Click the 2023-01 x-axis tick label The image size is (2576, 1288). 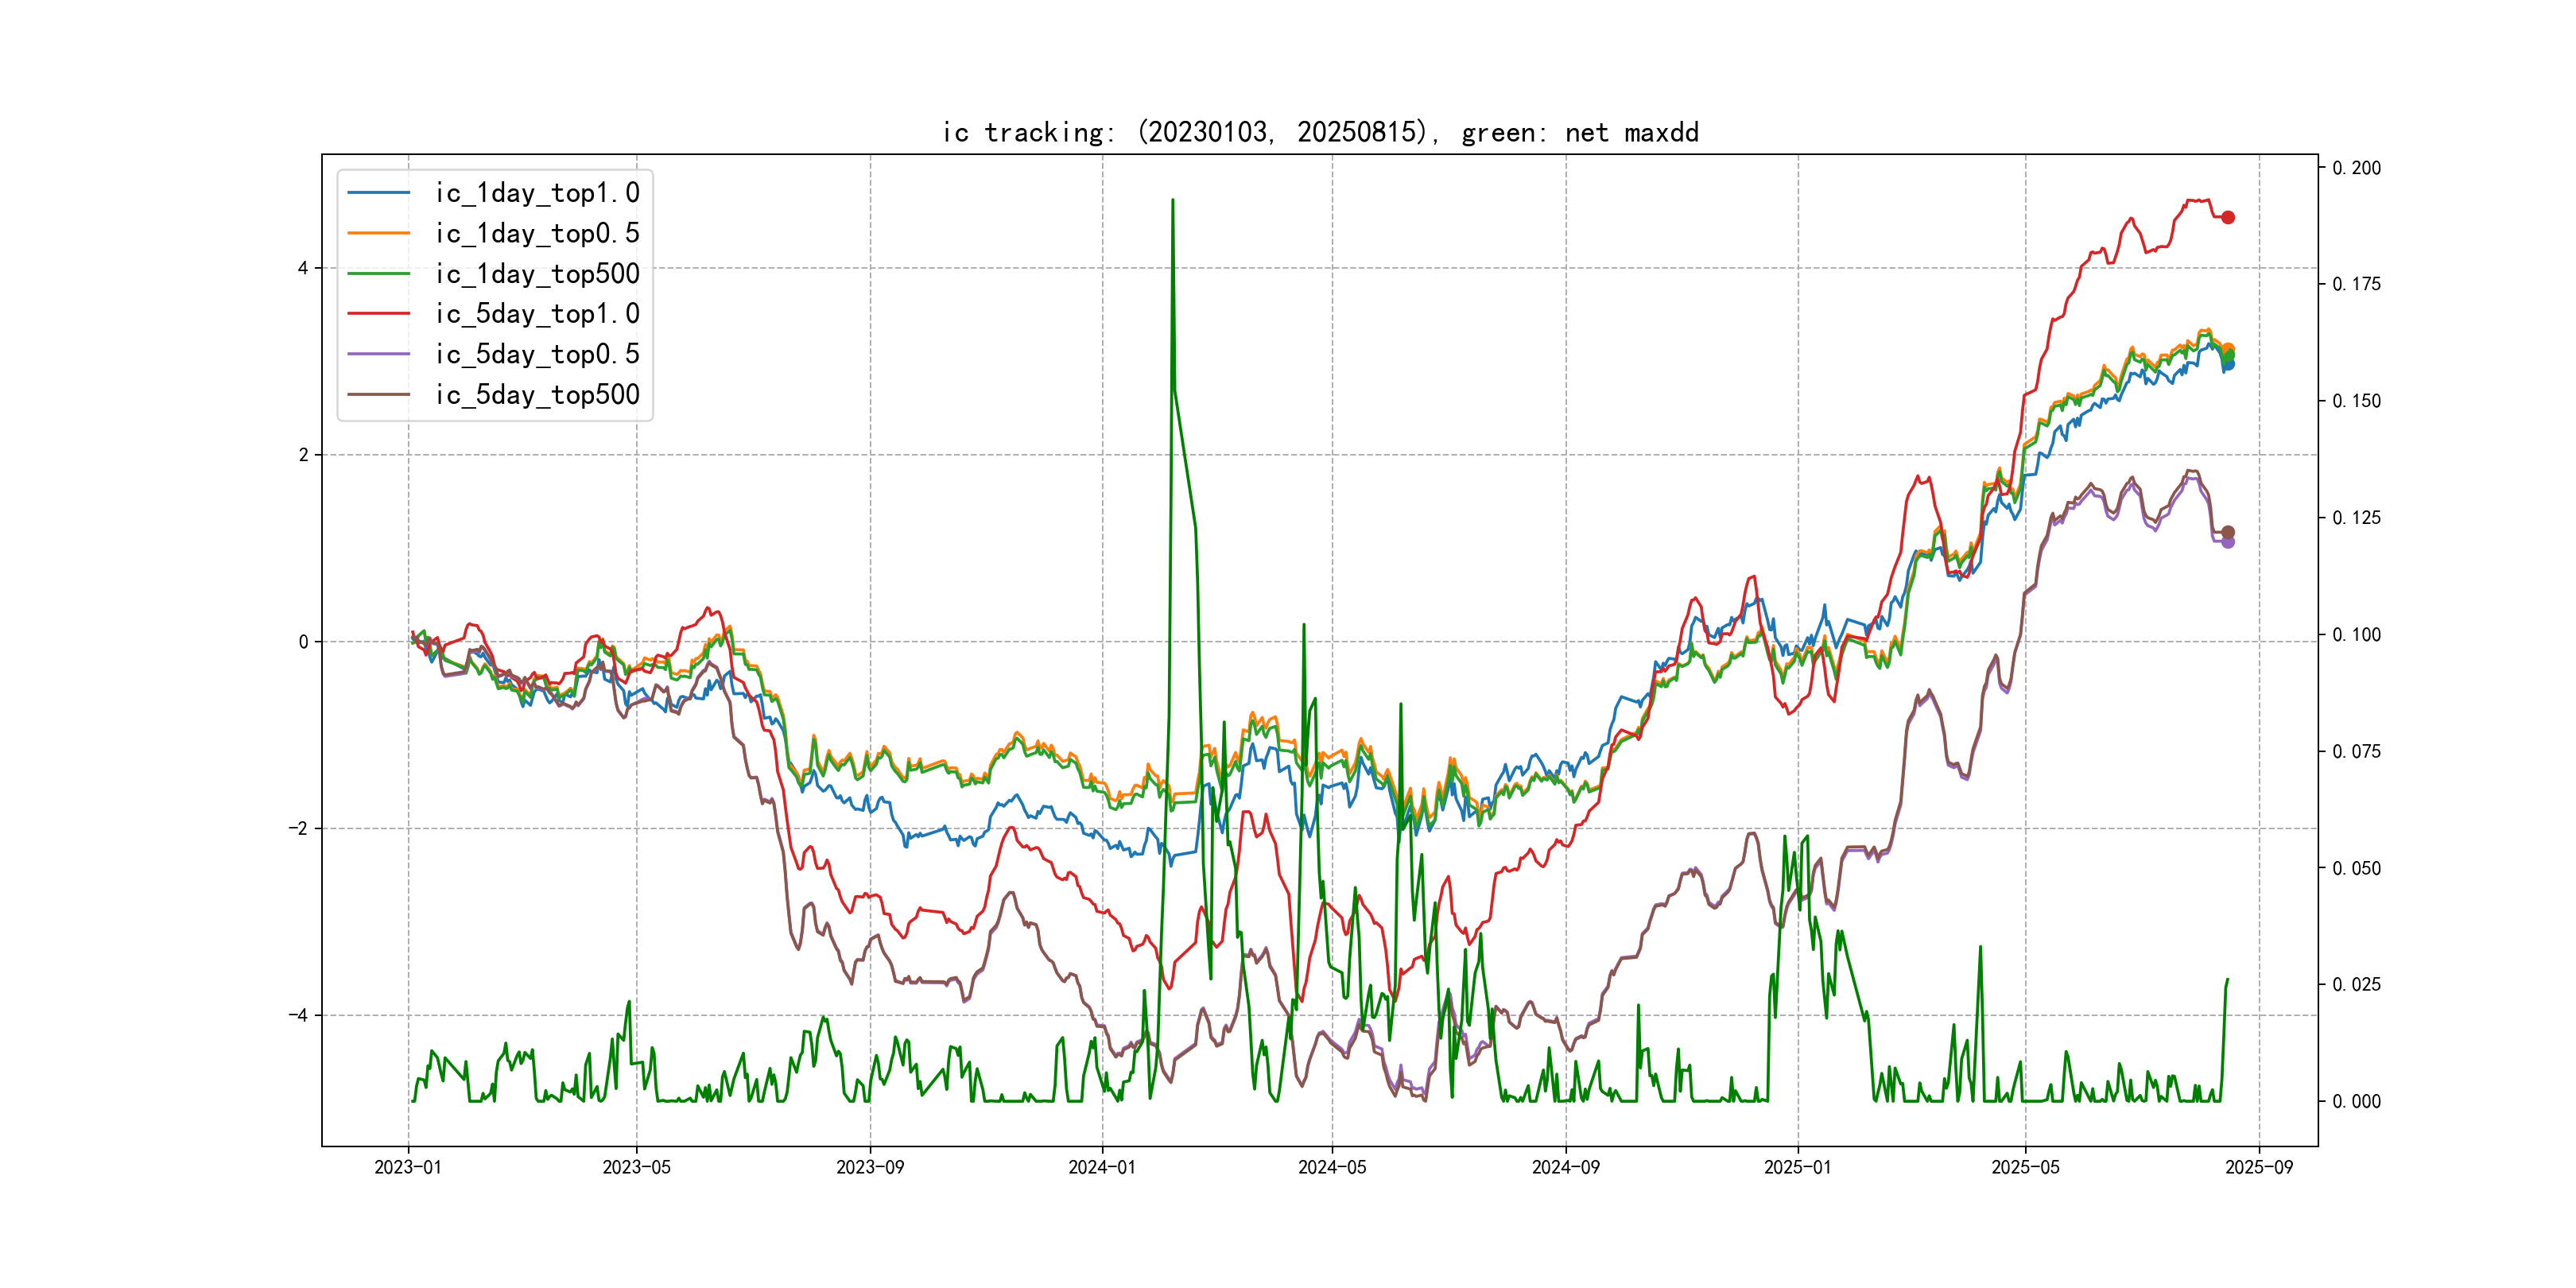408,1167
